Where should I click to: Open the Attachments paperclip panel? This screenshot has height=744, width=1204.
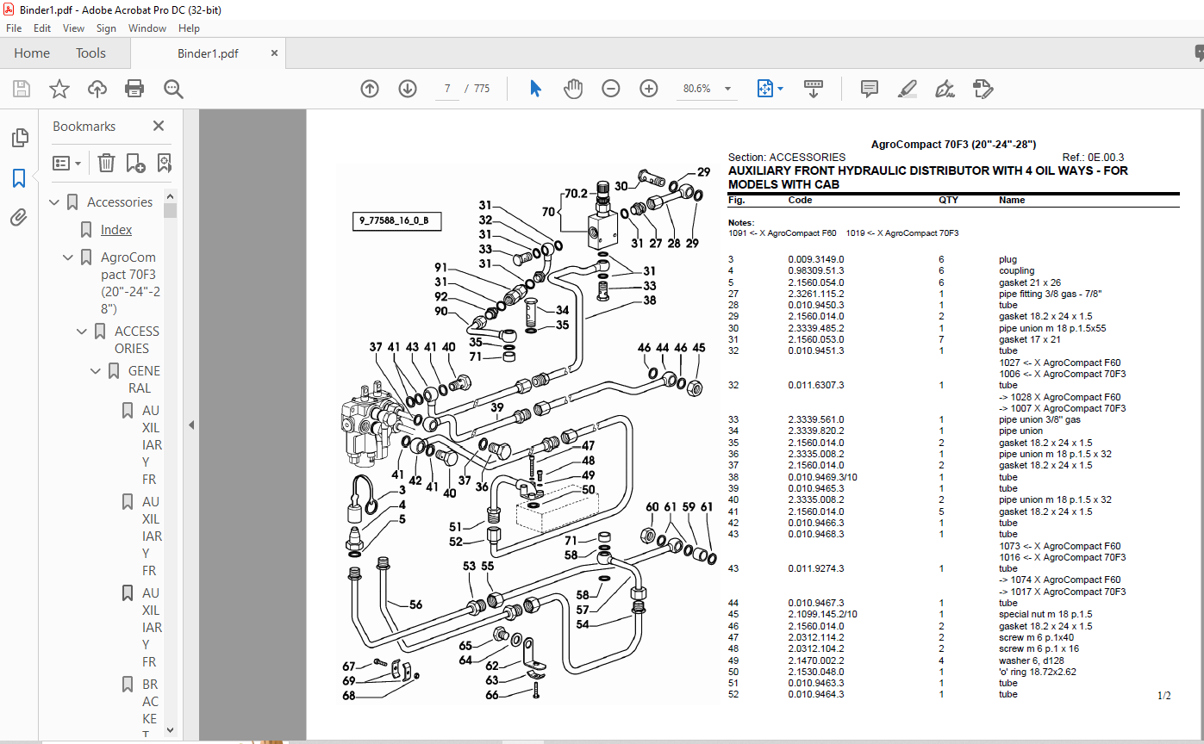point(19,218)
